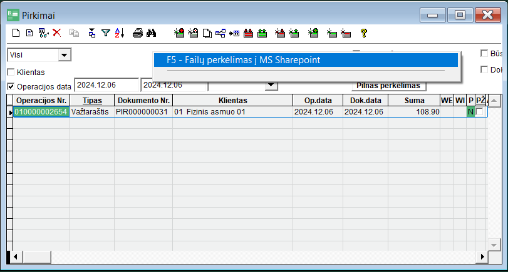The height and width of the screenshot is (272, 508).
Task: Click the Suma column header
Action: coord(414,101)
